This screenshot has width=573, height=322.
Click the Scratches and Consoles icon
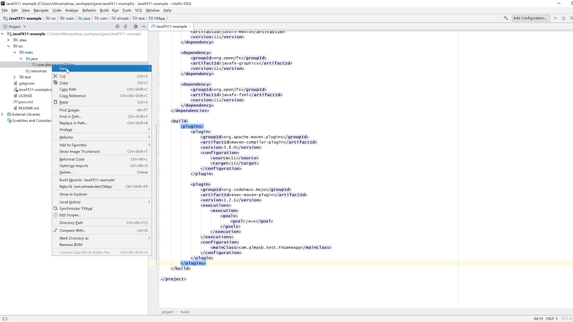point(9,121)
